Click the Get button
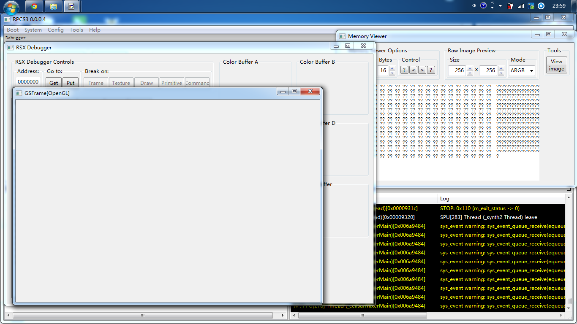Image resolution: width=577 pixels, height=324 pixels. coord(54,83)
